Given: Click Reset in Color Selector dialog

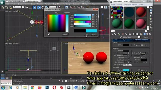Looking at the screenshot, I should point(65,34).
